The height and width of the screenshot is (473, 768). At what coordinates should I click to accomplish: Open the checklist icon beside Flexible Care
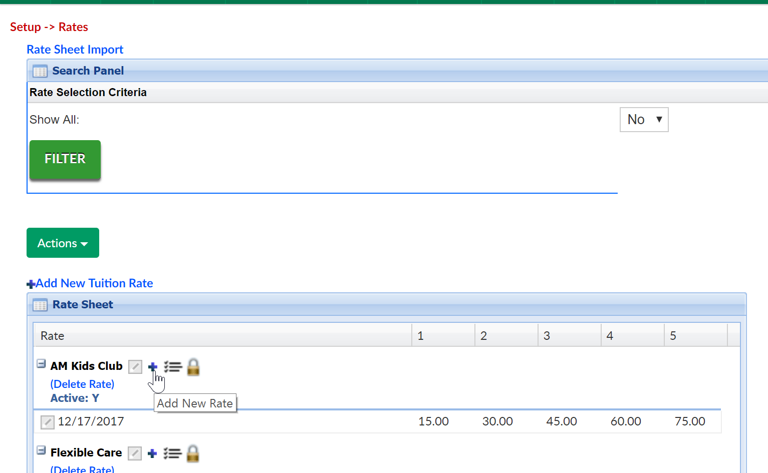point(172,453)
